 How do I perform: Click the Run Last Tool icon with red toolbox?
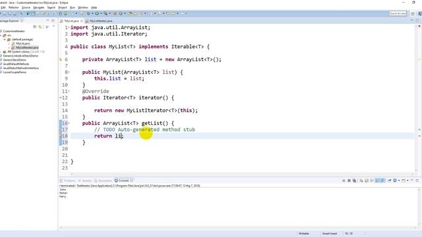pos(105,13)
